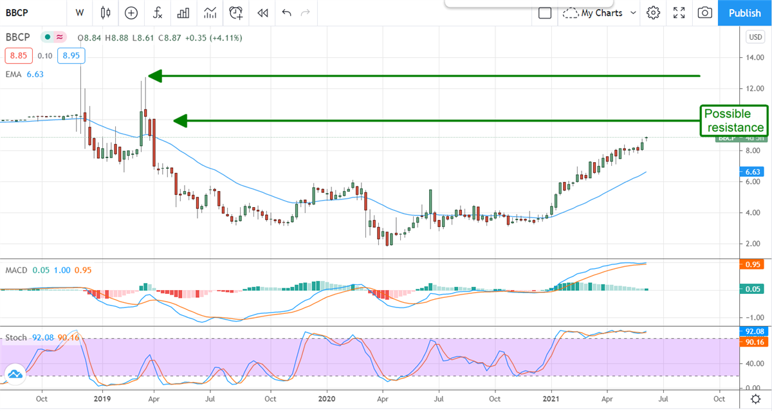Select the layout square button

545,12
